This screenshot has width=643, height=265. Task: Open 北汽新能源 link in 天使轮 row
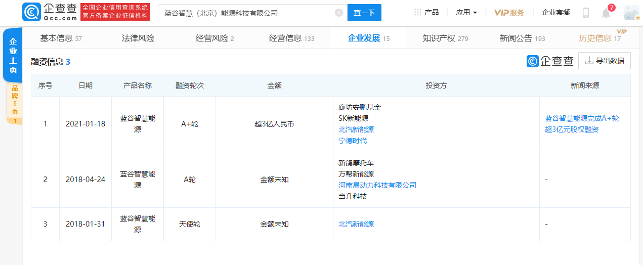click(356, 224)
